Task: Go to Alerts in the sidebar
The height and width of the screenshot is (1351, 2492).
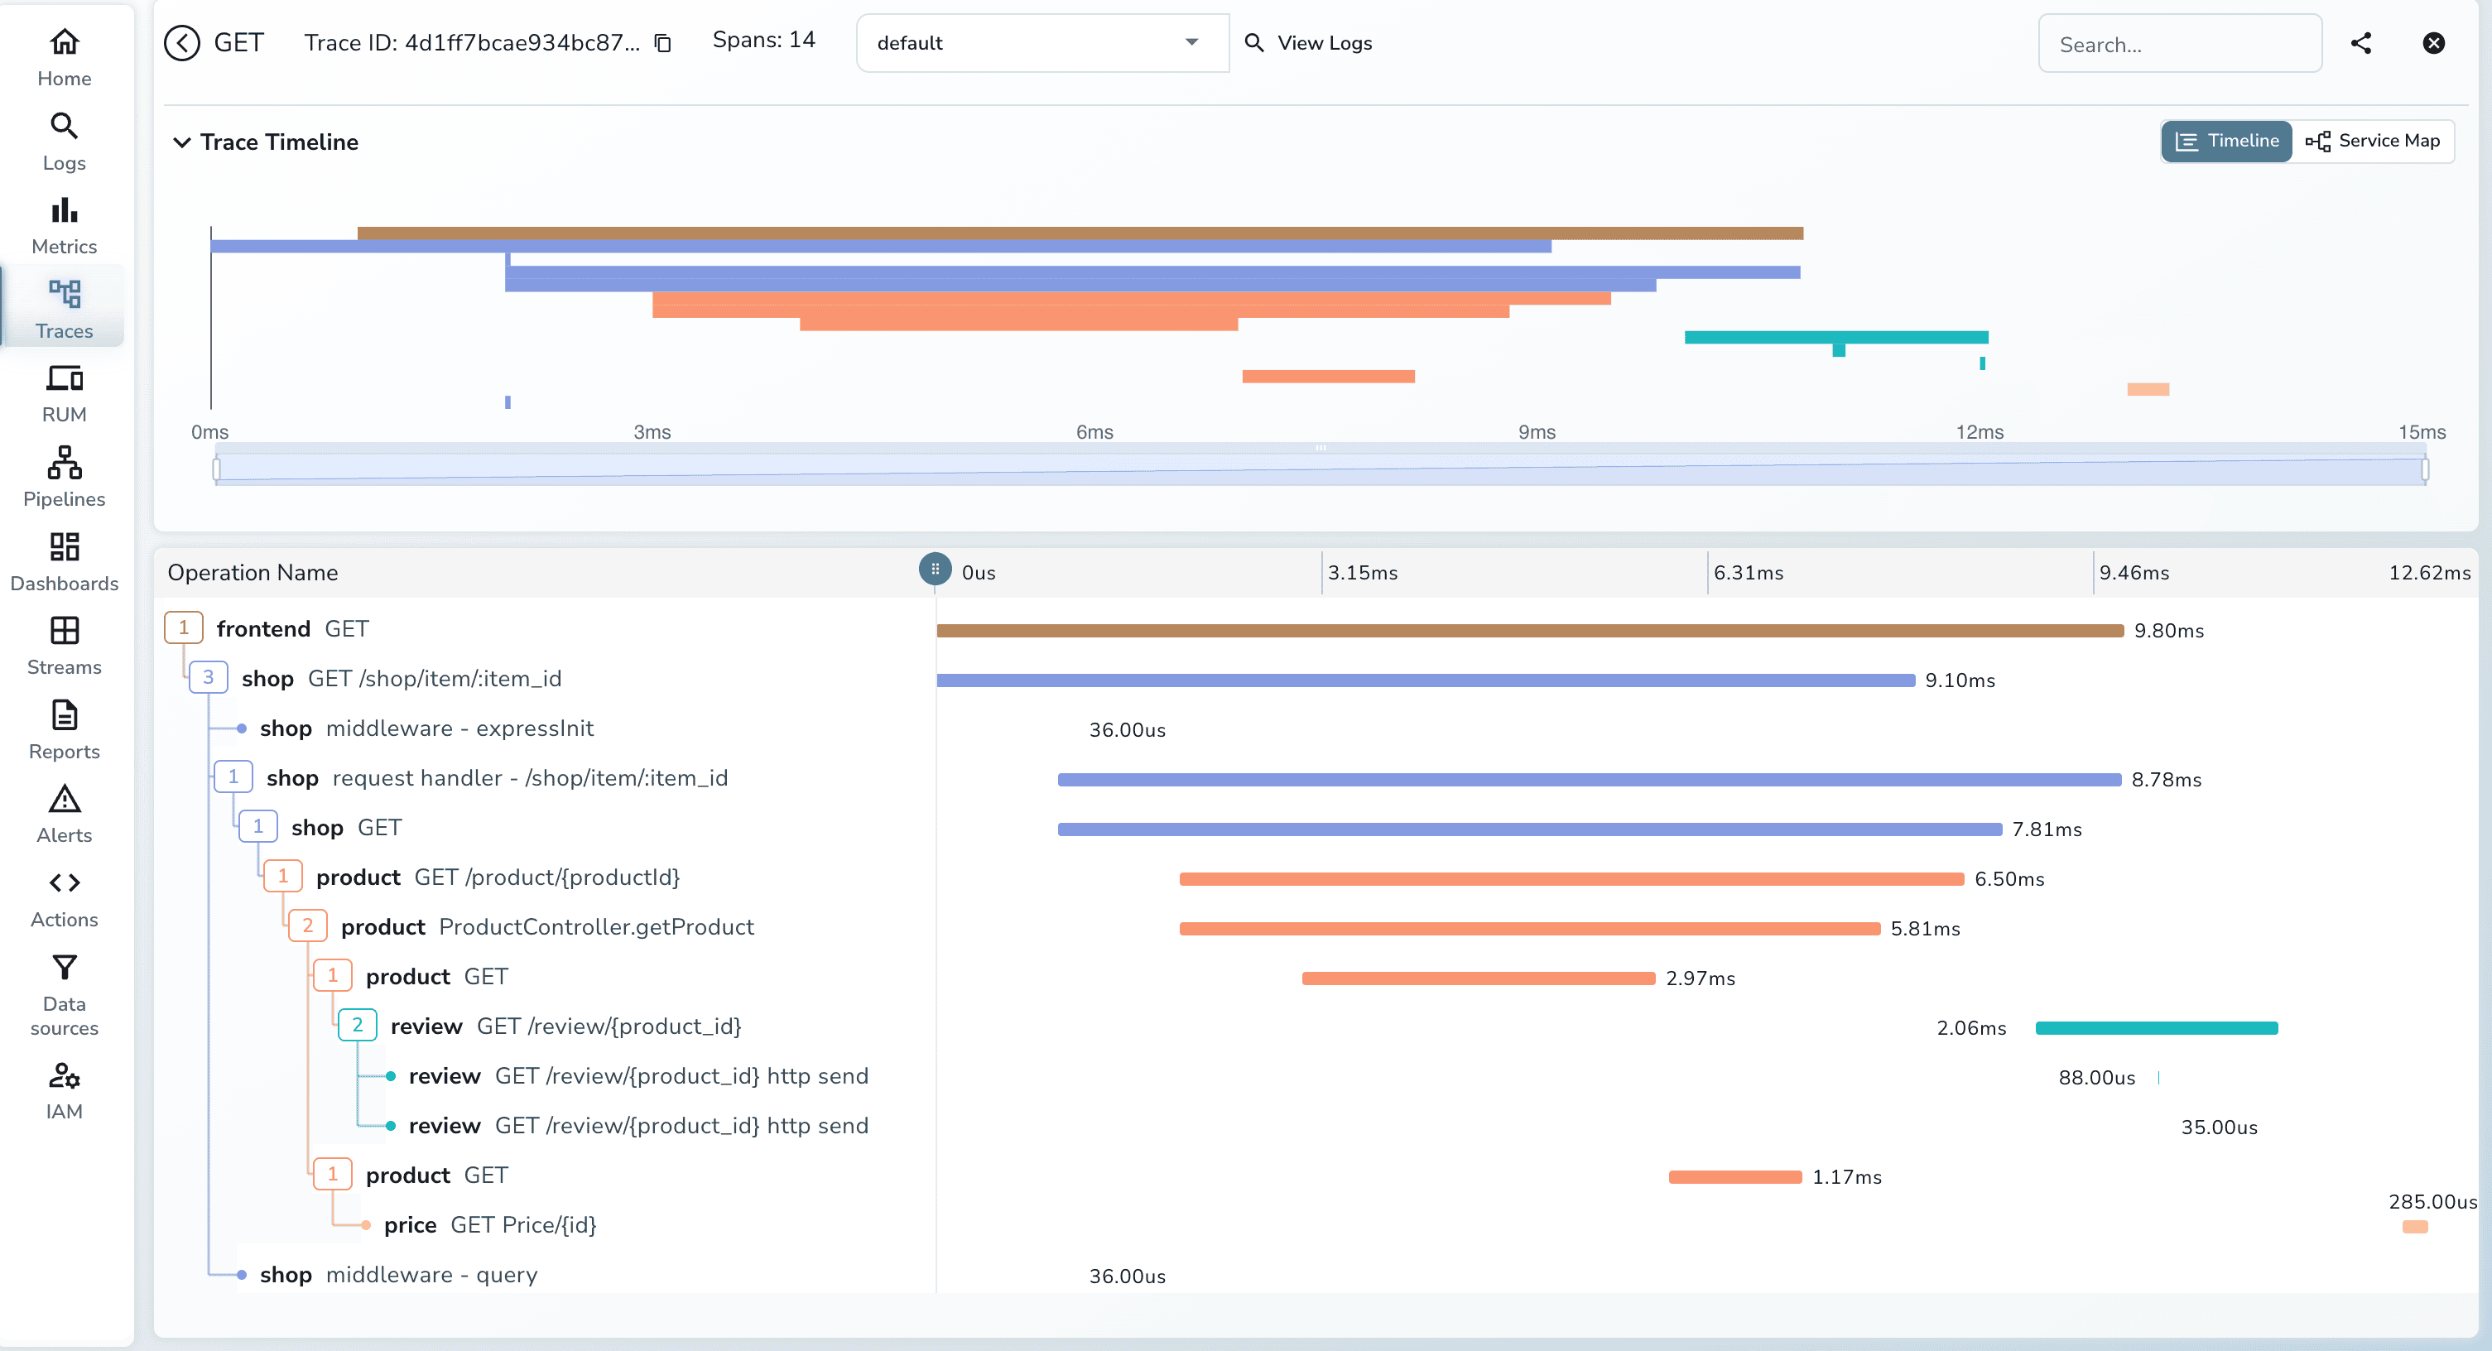Action: pos(64,815)
